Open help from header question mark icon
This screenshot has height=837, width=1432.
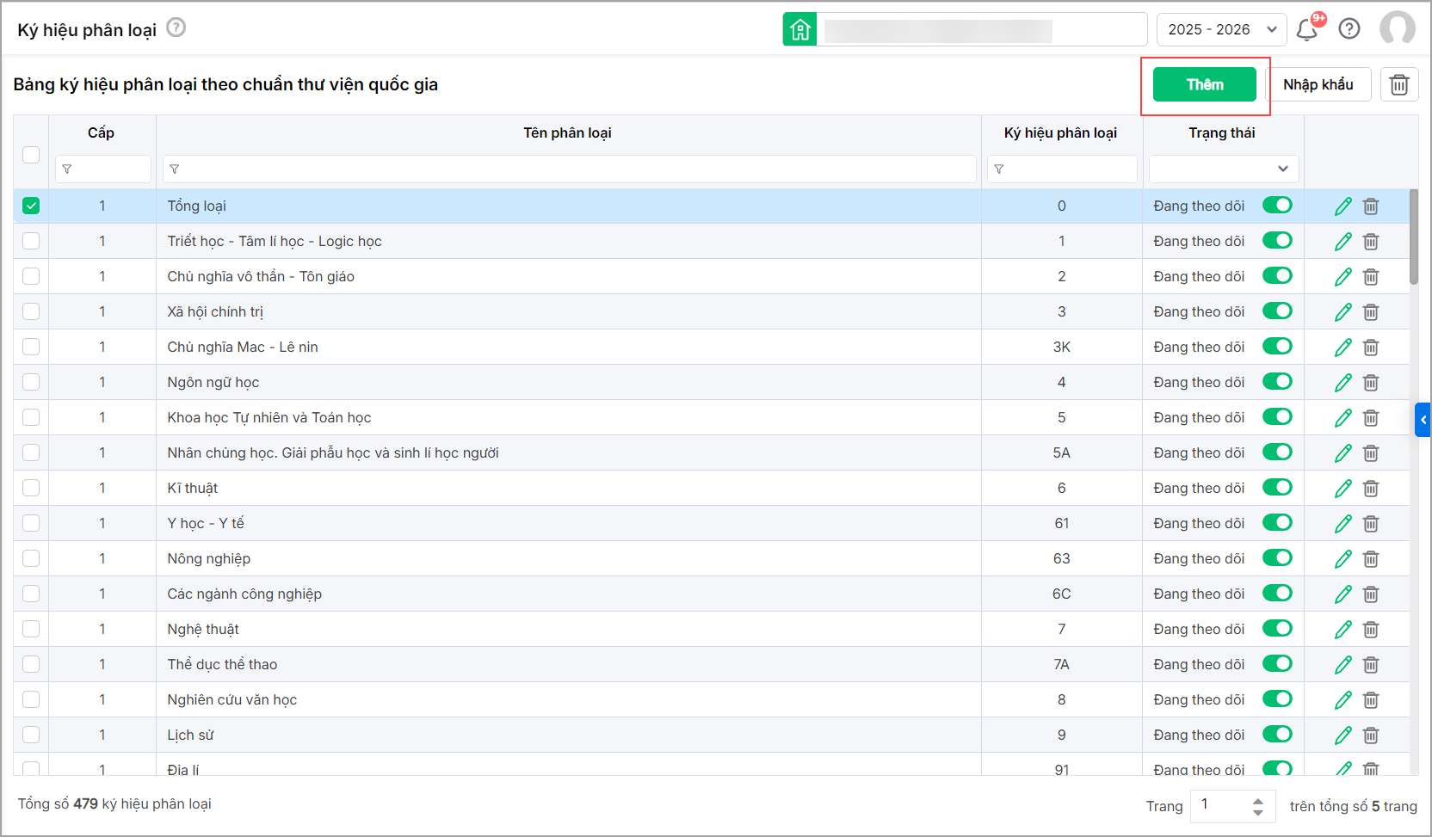point(1349,29)
